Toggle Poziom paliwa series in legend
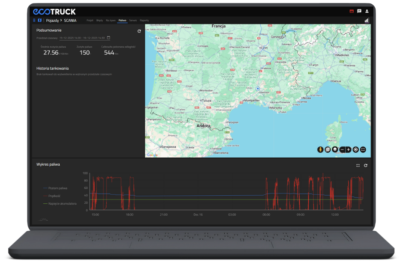This screenshot has width=403, height=271. click(58, 188)
